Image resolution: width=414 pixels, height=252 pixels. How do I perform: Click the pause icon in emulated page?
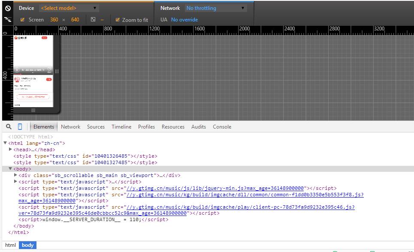point(17,70)
